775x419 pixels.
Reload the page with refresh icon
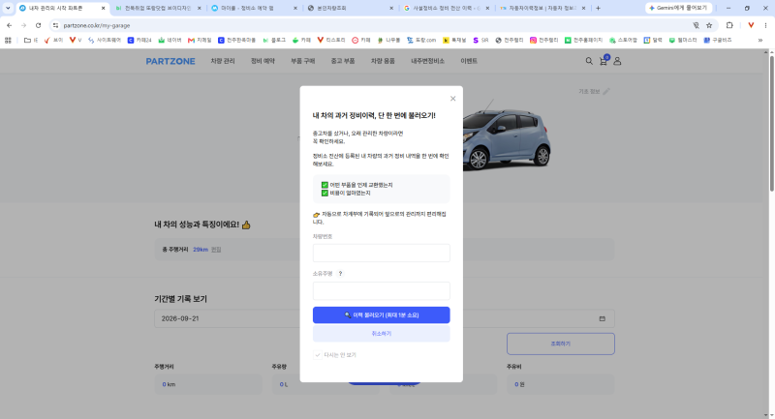(x=38, y=26)
